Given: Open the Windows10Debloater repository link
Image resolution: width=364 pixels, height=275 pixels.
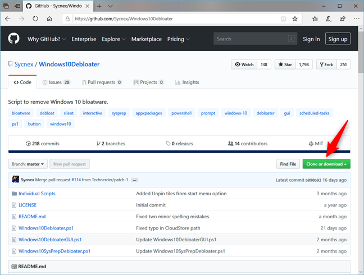Looking at the screenshot, I should coord(69,64).
